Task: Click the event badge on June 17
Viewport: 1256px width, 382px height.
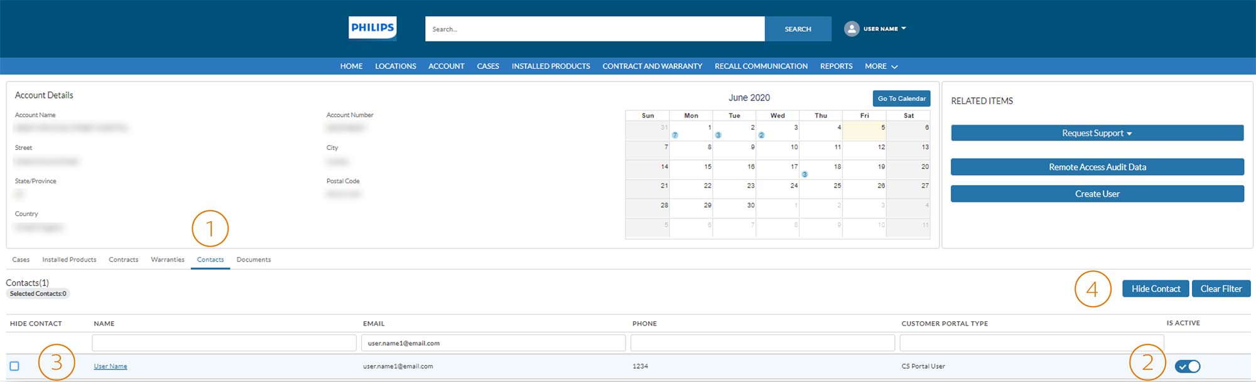Action: click(x=804, y=174)
